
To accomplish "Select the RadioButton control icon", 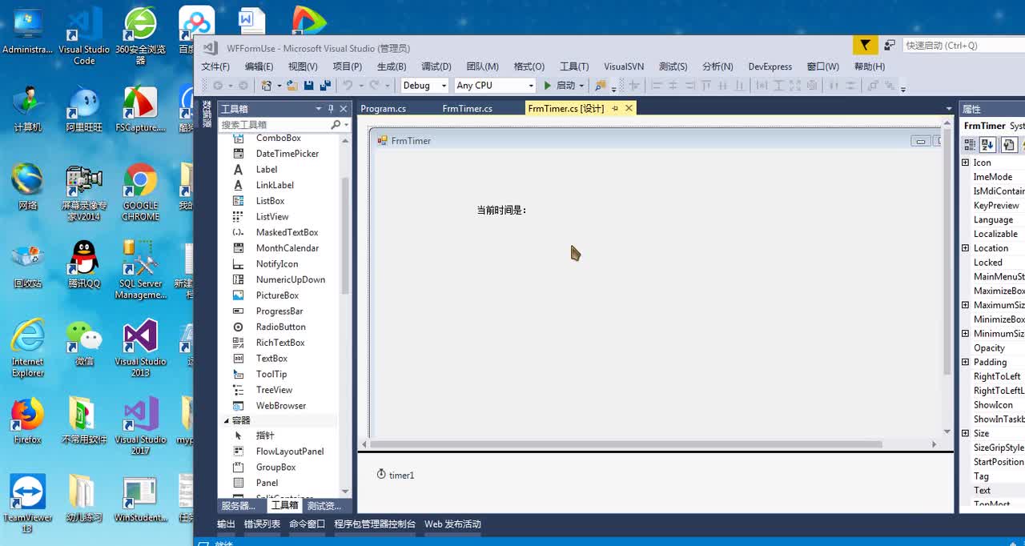I will click(x=238, y=327).
